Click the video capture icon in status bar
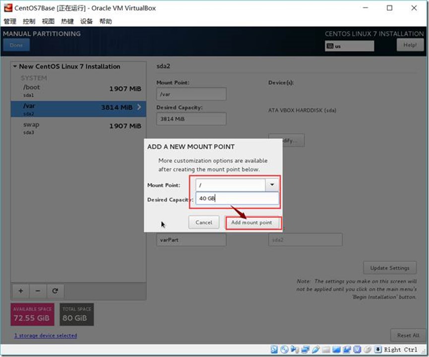 [347, 350]
